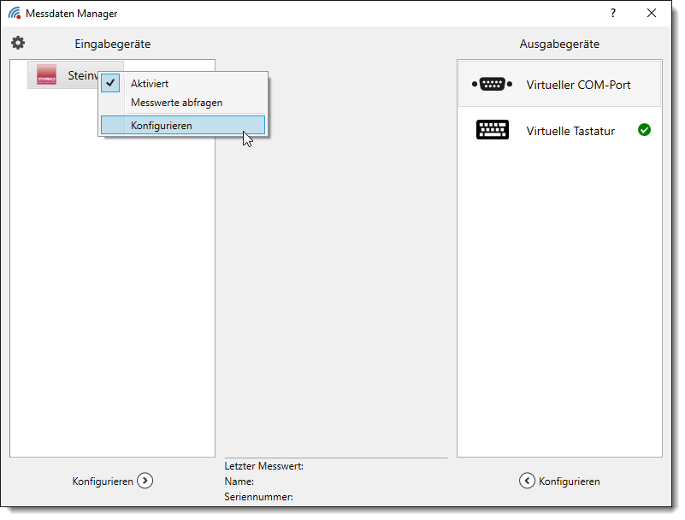Open help with the question mark button
This screenshot has width=685, height=520.
(612, 14)
